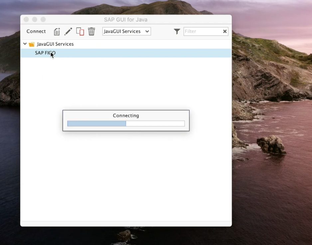Screen dimensions: 312x245
Task: Duplicate the selected connection entry
Action: tap(80, 32)
